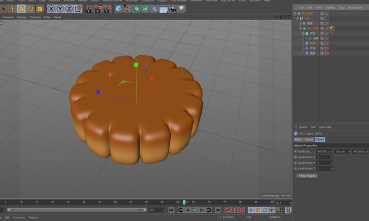Select the FFD object in hierarchy
Screen dimensions: 369x221
click(x=312, y=43)
